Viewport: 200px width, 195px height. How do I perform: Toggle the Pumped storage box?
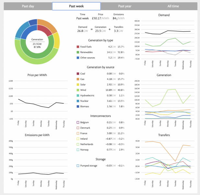point(78,166)
